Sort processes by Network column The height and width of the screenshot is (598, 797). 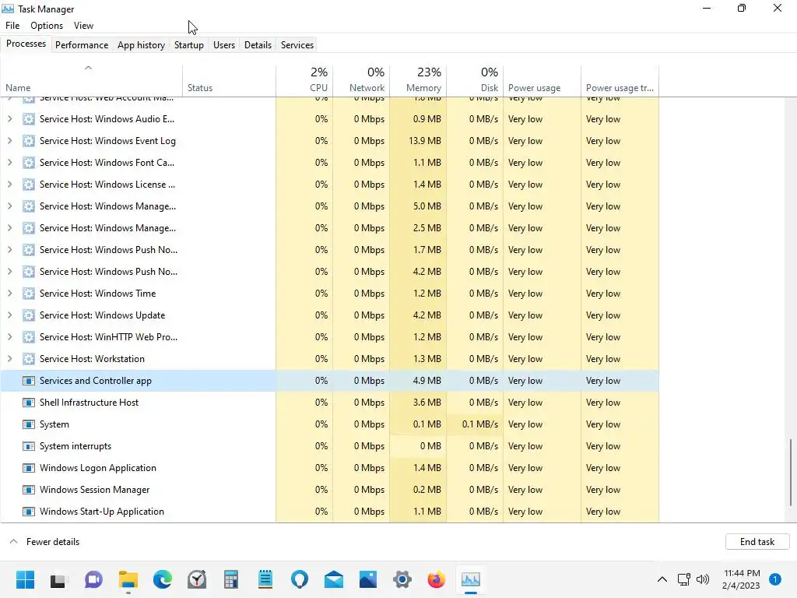(361, 80)
